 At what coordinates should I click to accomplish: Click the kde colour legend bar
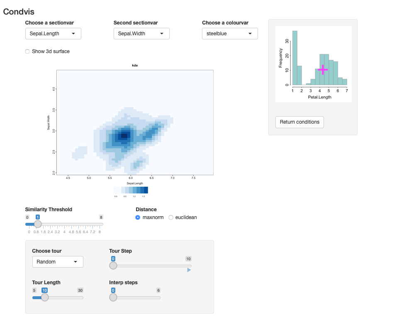(x=131, y=190)
